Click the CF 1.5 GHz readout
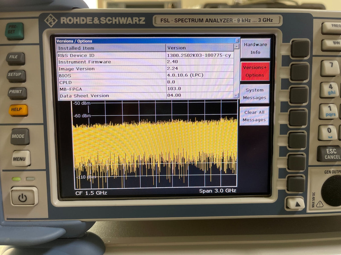Screen dimensions: 341x255 [91, 193]
